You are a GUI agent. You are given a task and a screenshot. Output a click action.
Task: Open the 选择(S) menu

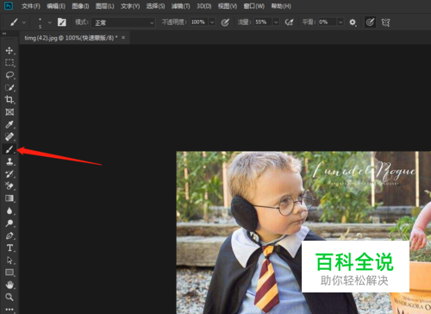tap(155, 6)
